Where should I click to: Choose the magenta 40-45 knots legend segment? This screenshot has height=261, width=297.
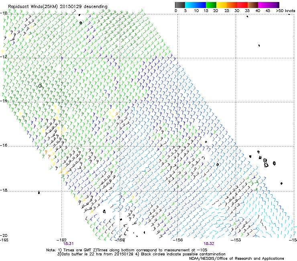[x=263, y=5]
